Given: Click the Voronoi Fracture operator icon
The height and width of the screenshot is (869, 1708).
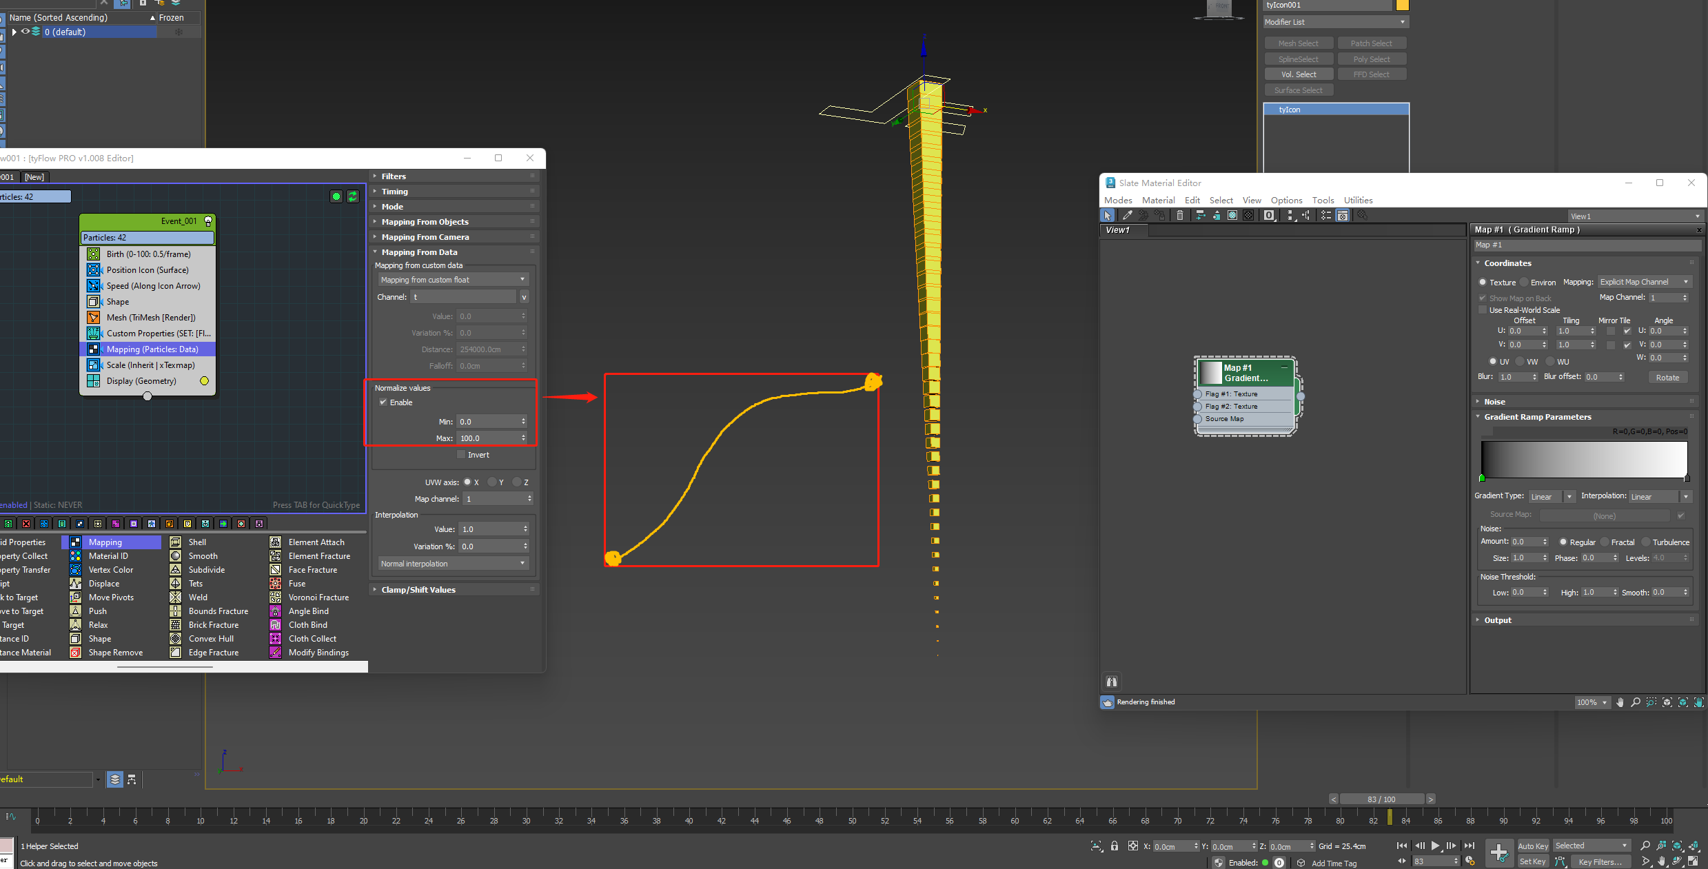Looking at the screenshot, I should pos(275,597).
